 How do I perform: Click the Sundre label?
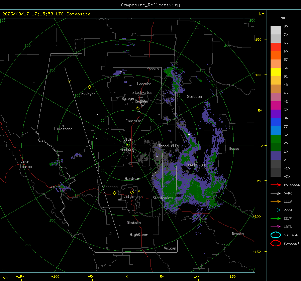(x=101, y=139)
